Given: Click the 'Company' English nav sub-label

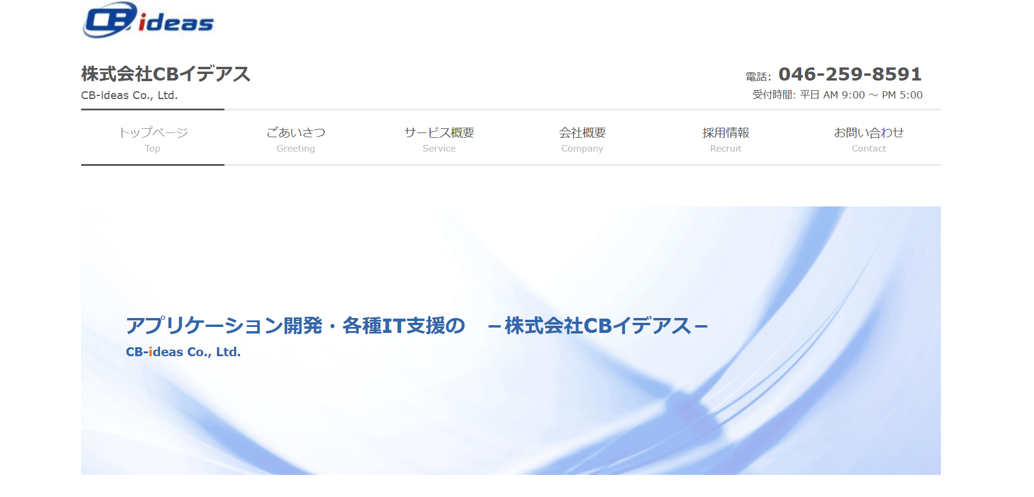Looking at the screenshot, I should click(x=582, y=149).
